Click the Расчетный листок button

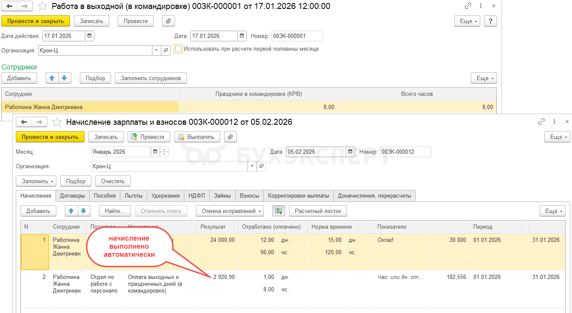[x=318, y=211]
